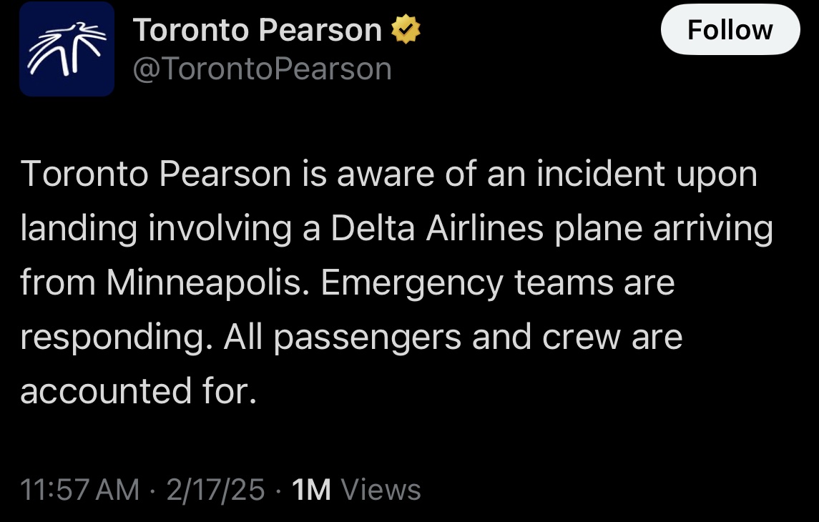The image size is (819, 522).
Task: Click the words Delta Airlines in post
Action: pos(437,228)
